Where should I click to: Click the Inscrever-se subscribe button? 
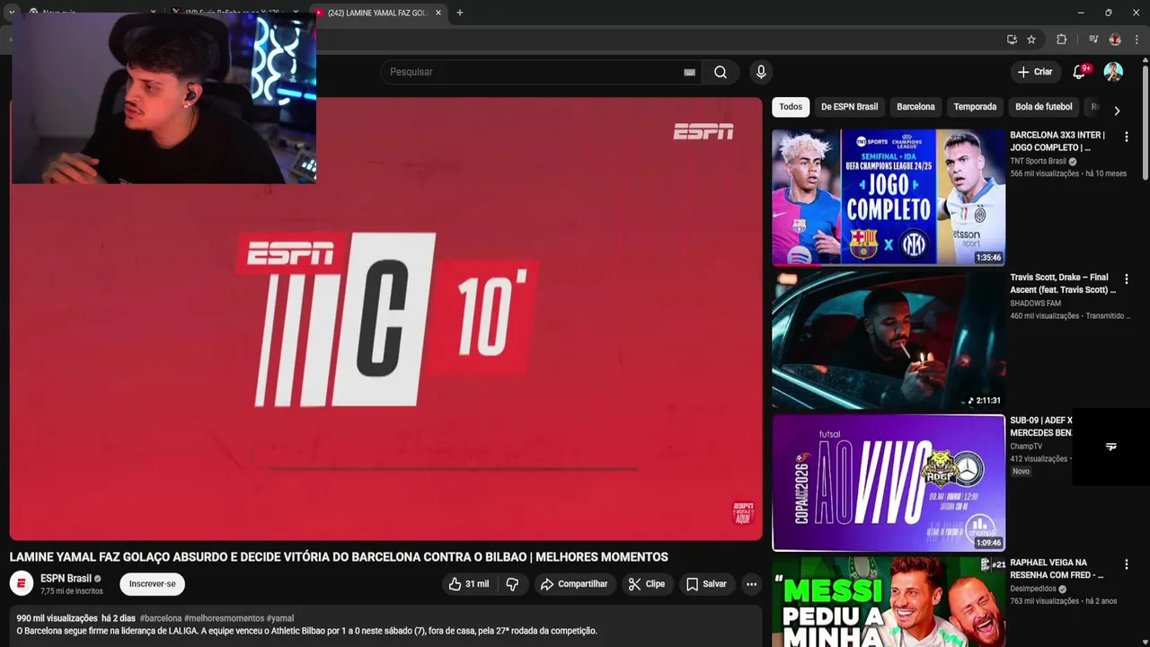152,584
